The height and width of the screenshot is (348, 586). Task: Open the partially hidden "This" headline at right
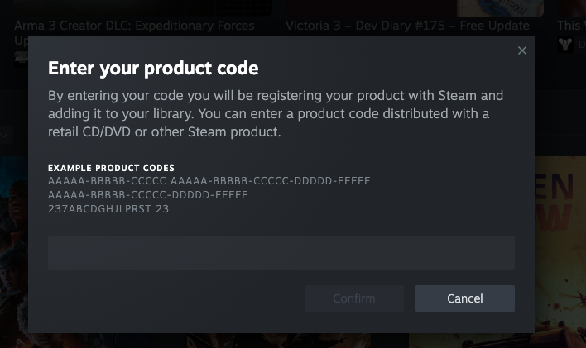[x=569, y=26]
